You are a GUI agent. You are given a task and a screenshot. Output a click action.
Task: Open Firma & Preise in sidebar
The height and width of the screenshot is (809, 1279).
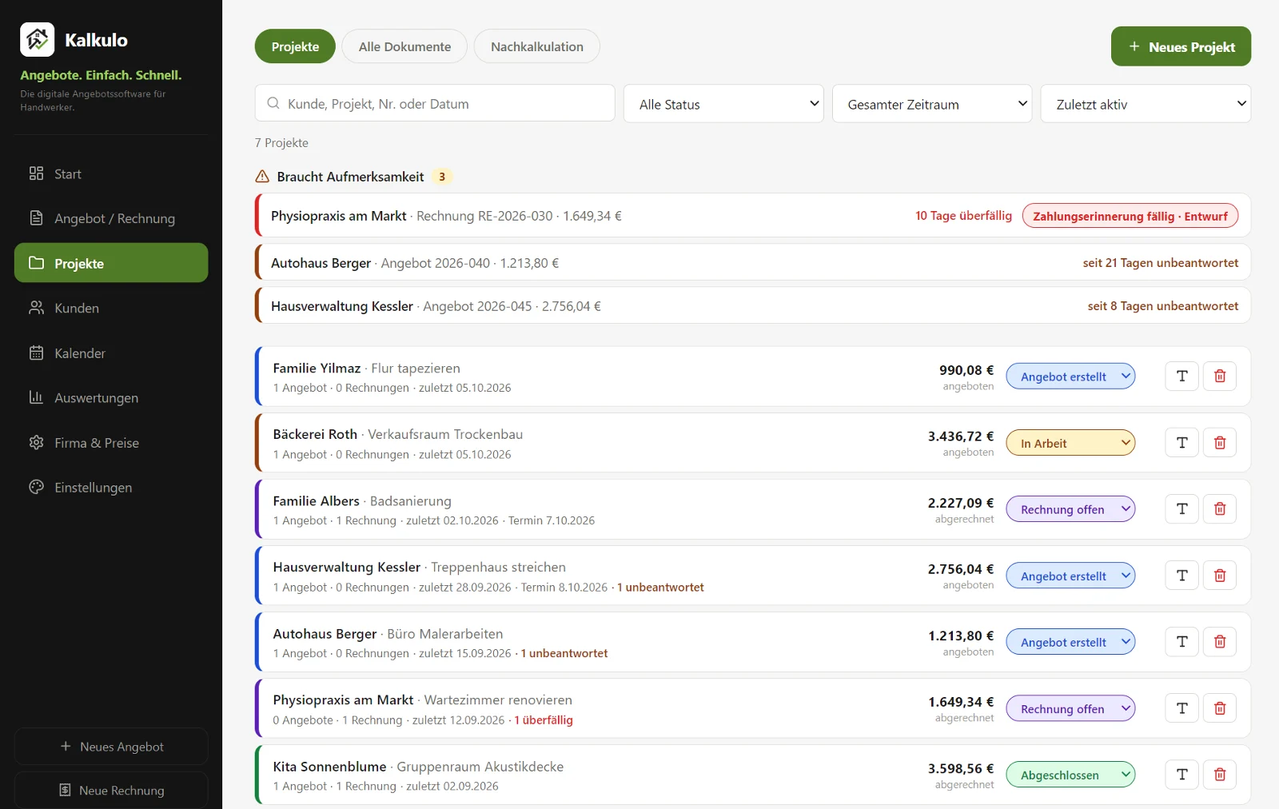pyautogui.click(x=111, y=442)
